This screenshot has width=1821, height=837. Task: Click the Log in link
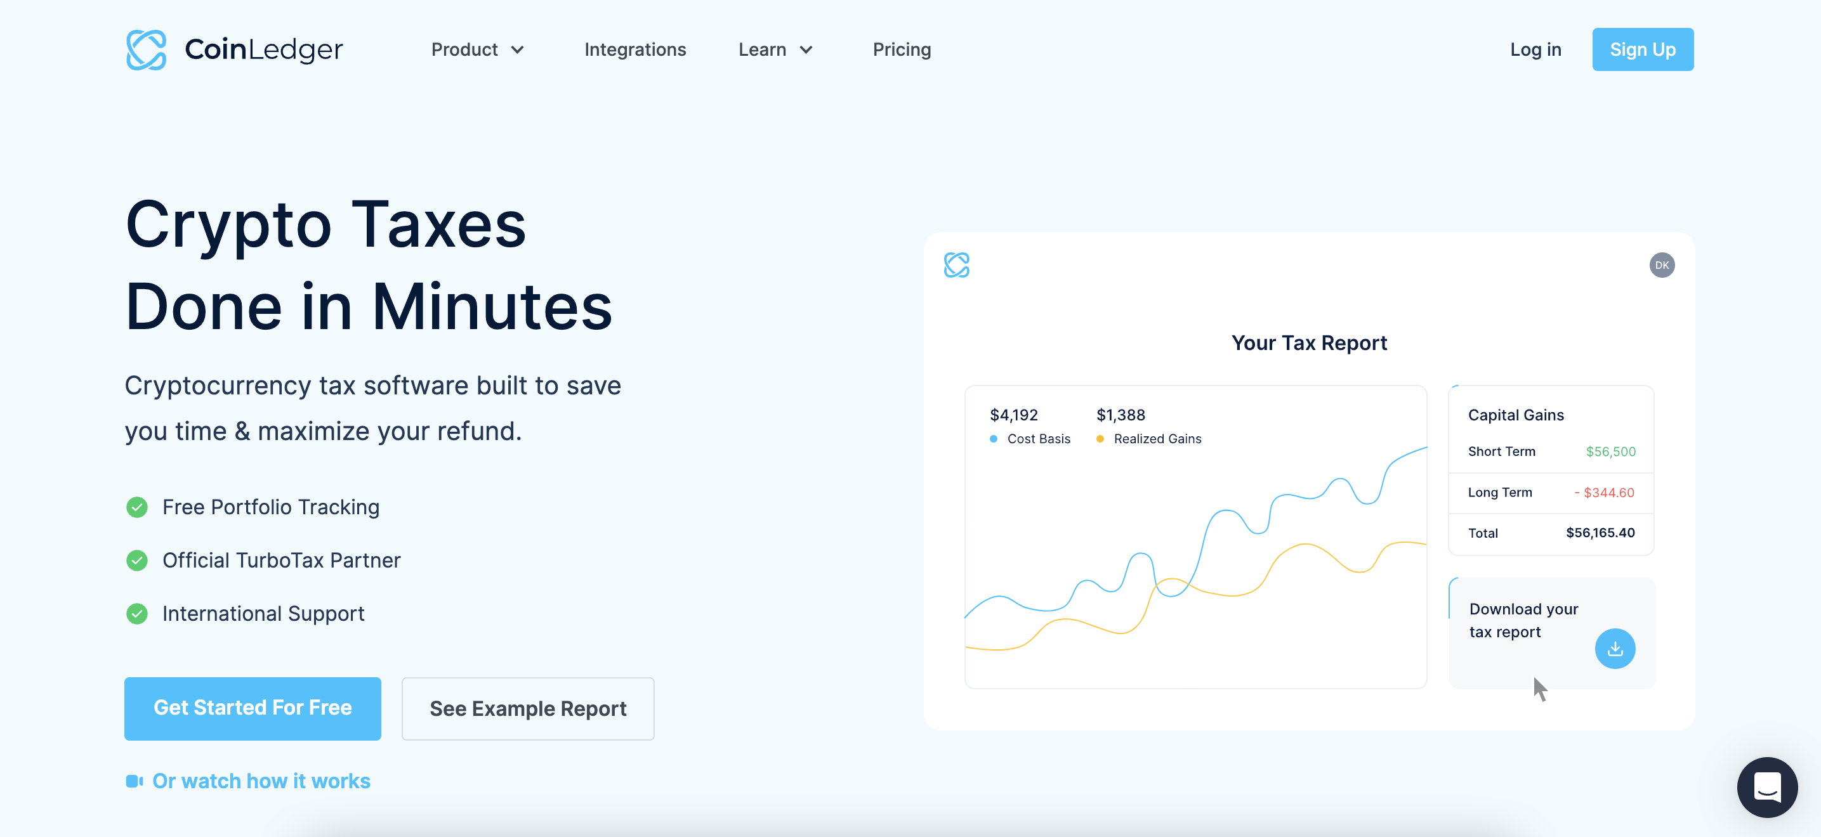click(1535, 49)
